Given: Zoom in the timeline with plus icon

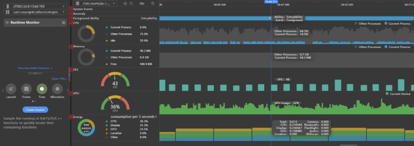Looking at the screenshot, I should 153,3.
